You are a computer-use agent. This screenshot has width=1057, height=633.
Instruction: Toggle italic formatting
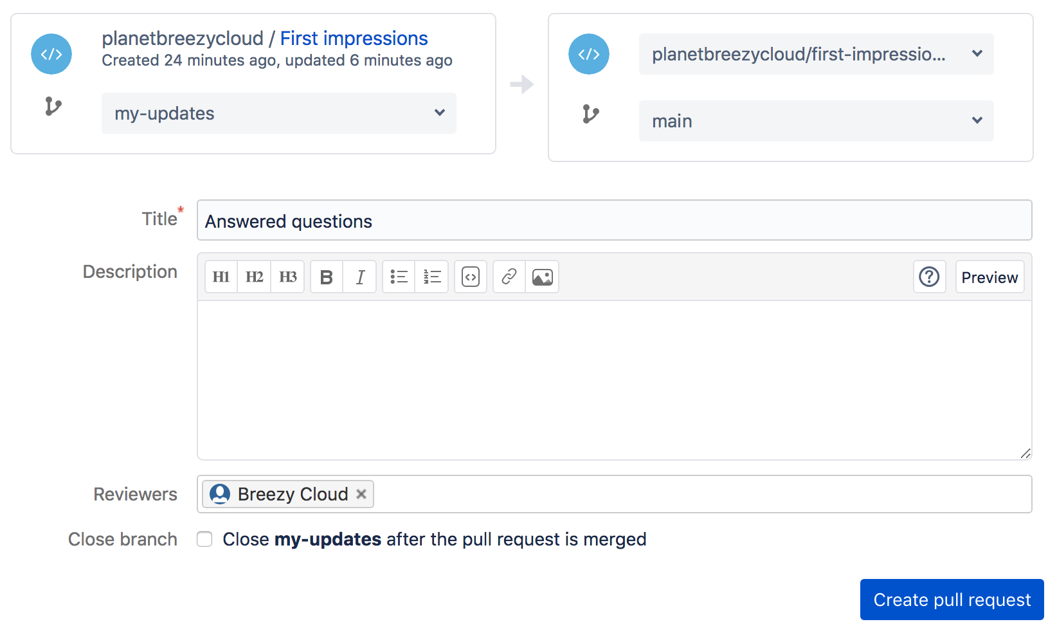[359, 277]
